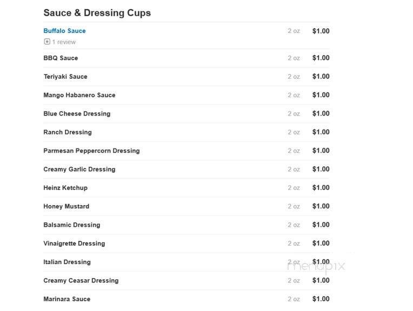This screenshot has width=413, height=311.
Task: Select the Teriyaki Sauce item
Action: coord(65,77)
